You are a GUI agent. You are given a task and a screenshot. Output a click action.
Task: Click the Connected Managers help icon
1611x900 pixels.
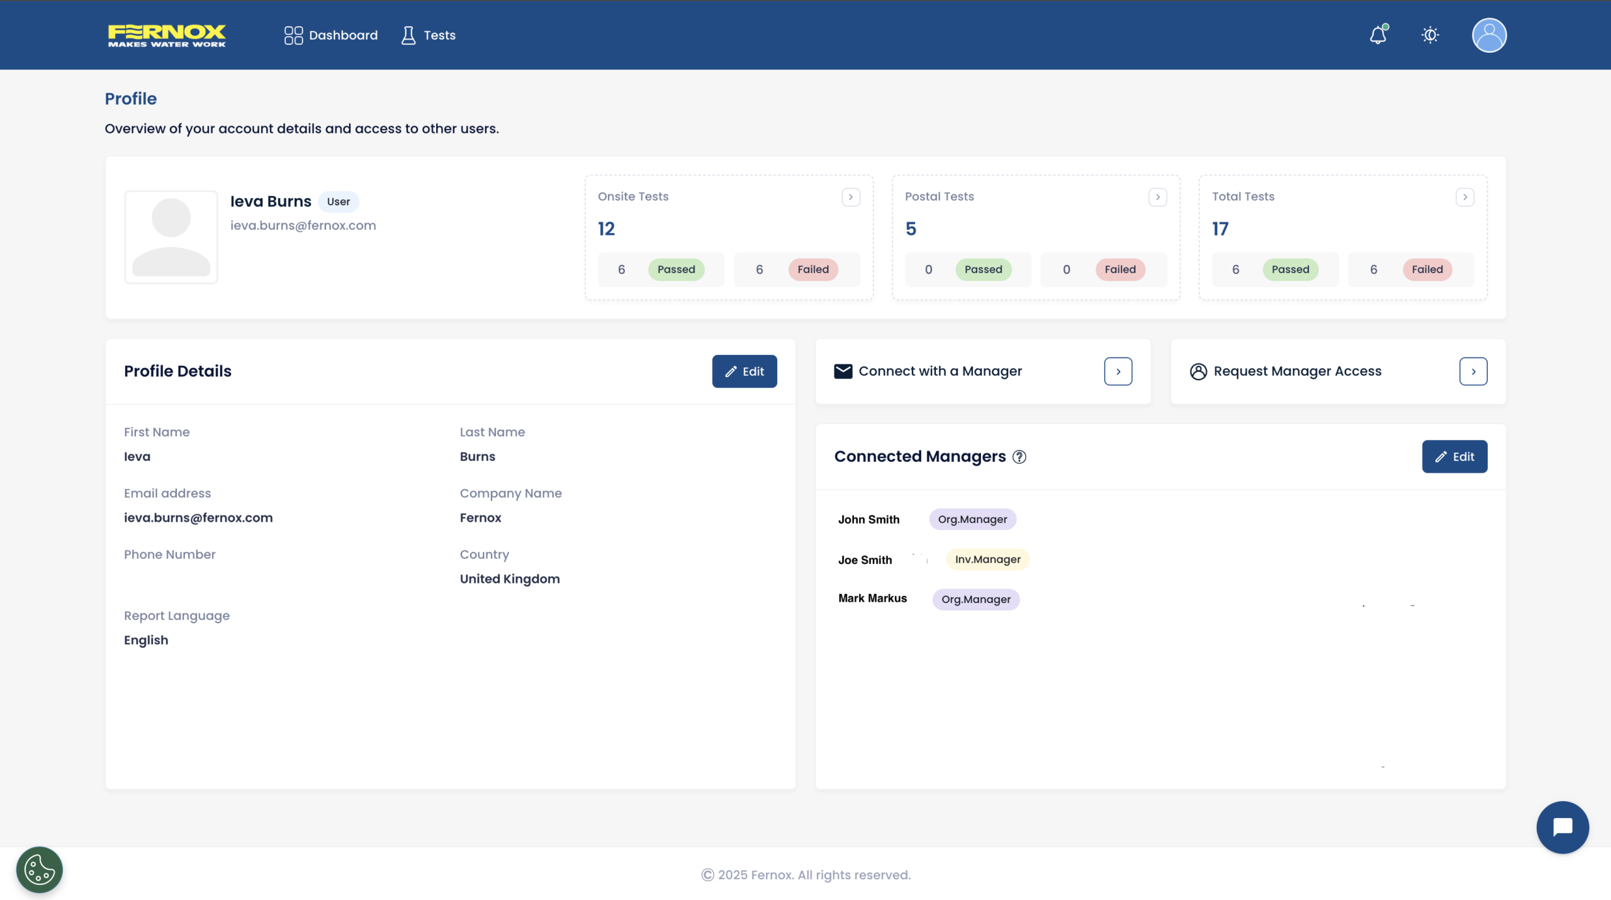point(1019,457)
